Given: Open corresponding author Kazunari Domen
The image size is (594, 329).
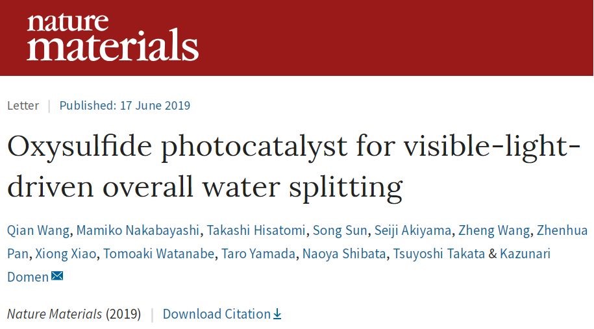Looking at the screenshot, I should (x=525, y=254).
